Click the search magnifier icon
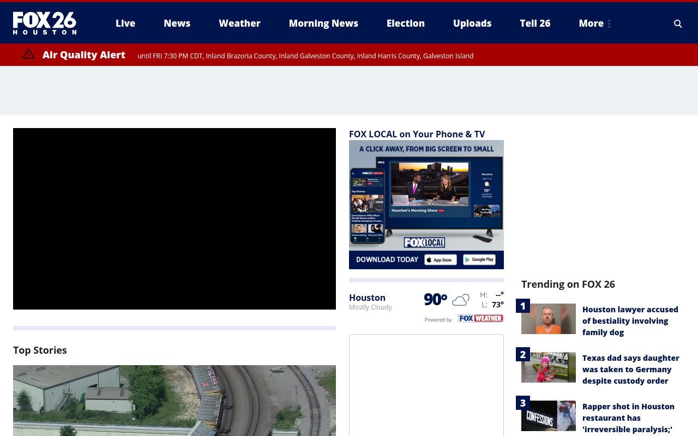Viewport: 698px width, 436px height. point(678,23)
